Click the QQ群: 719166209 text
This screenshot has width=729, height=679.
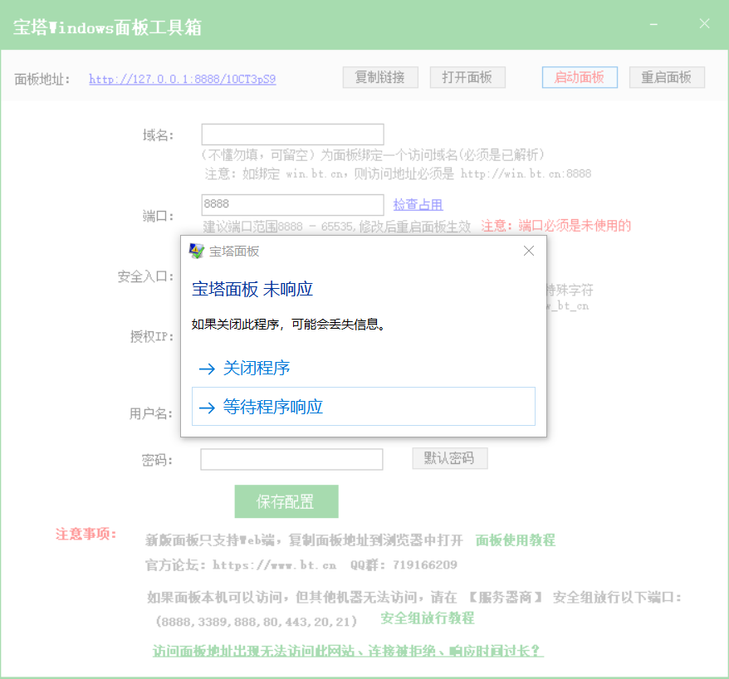[x=404, y=564]
